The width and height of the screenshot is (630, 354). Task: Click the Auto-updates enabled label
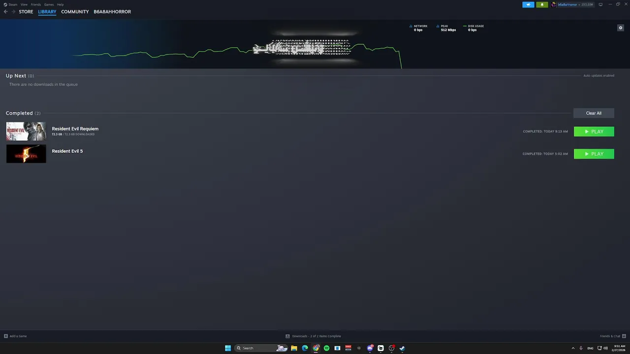pyautogui.click(x=598, y=76)
